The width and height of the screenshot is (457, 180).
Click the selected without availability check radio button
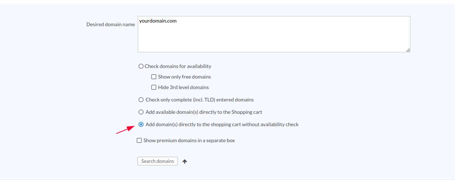[x=141, y=124]
